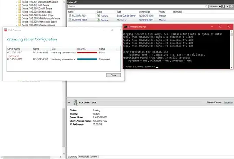Viewport: 234px width, 159px height.
Task: Click the Middlesbrough Scope folder icon
Action: pyautogui.click(x=19, y=18)
